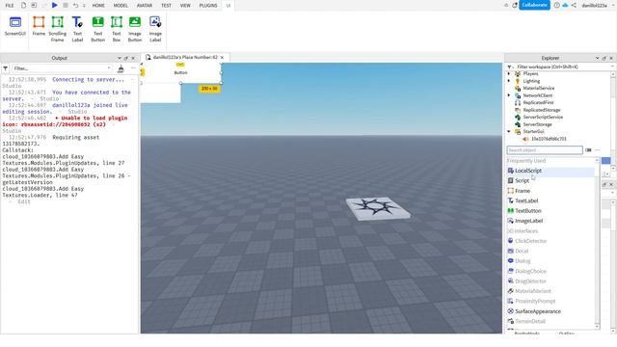Click the notifications icon left of Collaborate

(514, 5)
